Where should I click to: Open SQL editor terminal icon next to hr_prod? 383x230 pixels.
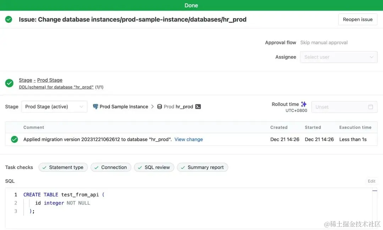(198, 106)
